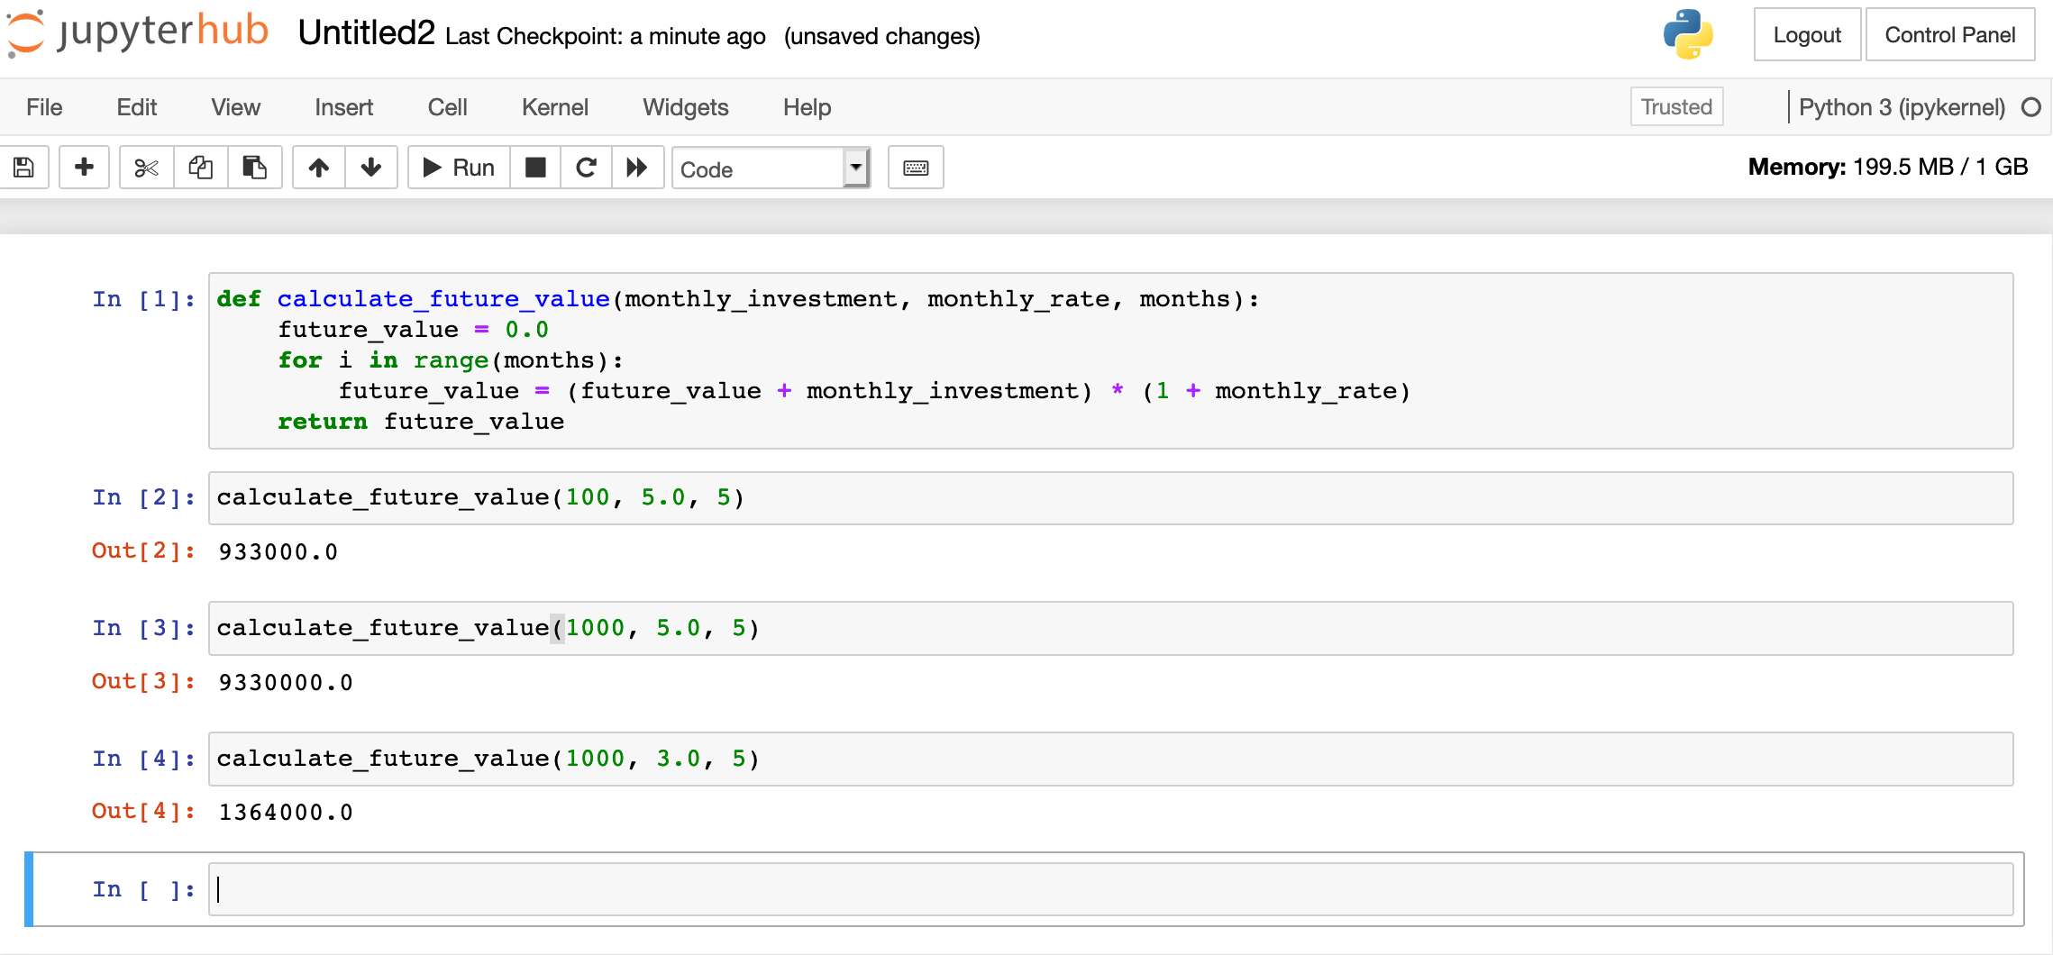Open the View menu
Viewport: 2053px width, 955px height.
[x=236, y=107]
